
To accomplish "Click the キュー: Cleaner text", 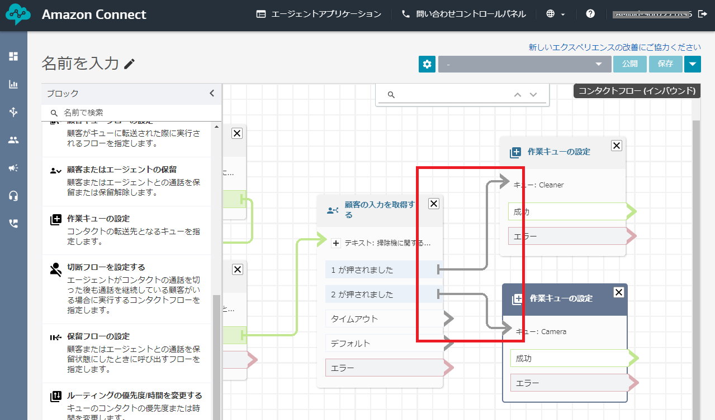I will pyautogui.click(x=539, y=185).
